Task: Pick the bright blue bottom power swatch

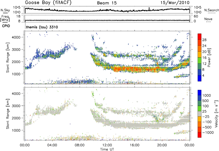Action: [200, 78]
